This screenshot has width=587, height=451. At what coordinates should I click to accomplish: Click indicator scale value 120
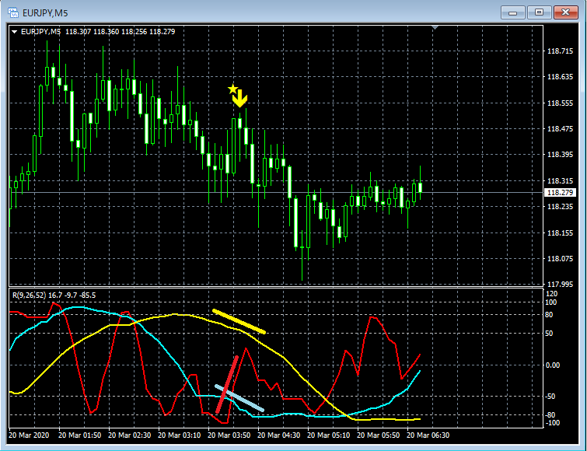[x=551, y=294]
